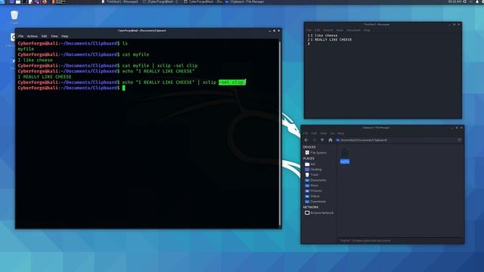
Task: Select Desktop in File Manager sidebar
Action: tap(313, 169)
